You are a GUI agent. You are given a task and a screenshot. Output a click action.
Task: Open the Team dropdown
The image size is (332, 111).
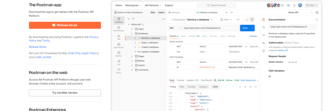coord(312,5)
